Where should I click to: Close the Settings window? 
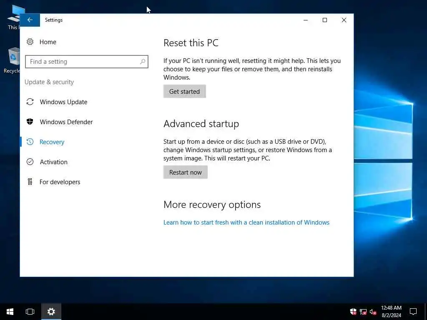(344, 20)
